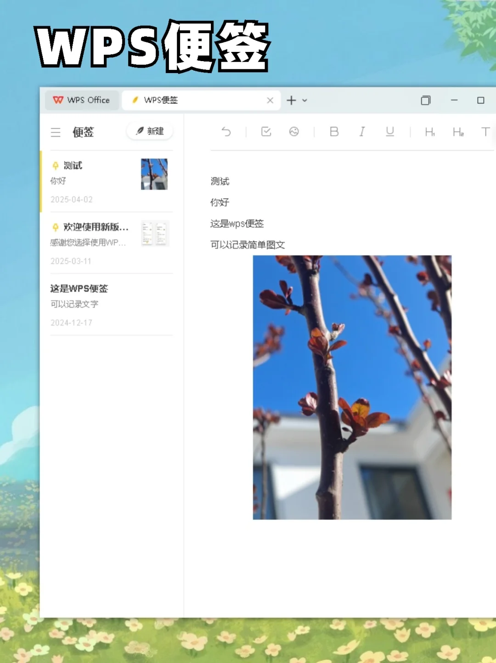Select the tree branch photo in the note
Image resolution: width=496 pixels, height=663 pixels.
(x=352, y=387)
